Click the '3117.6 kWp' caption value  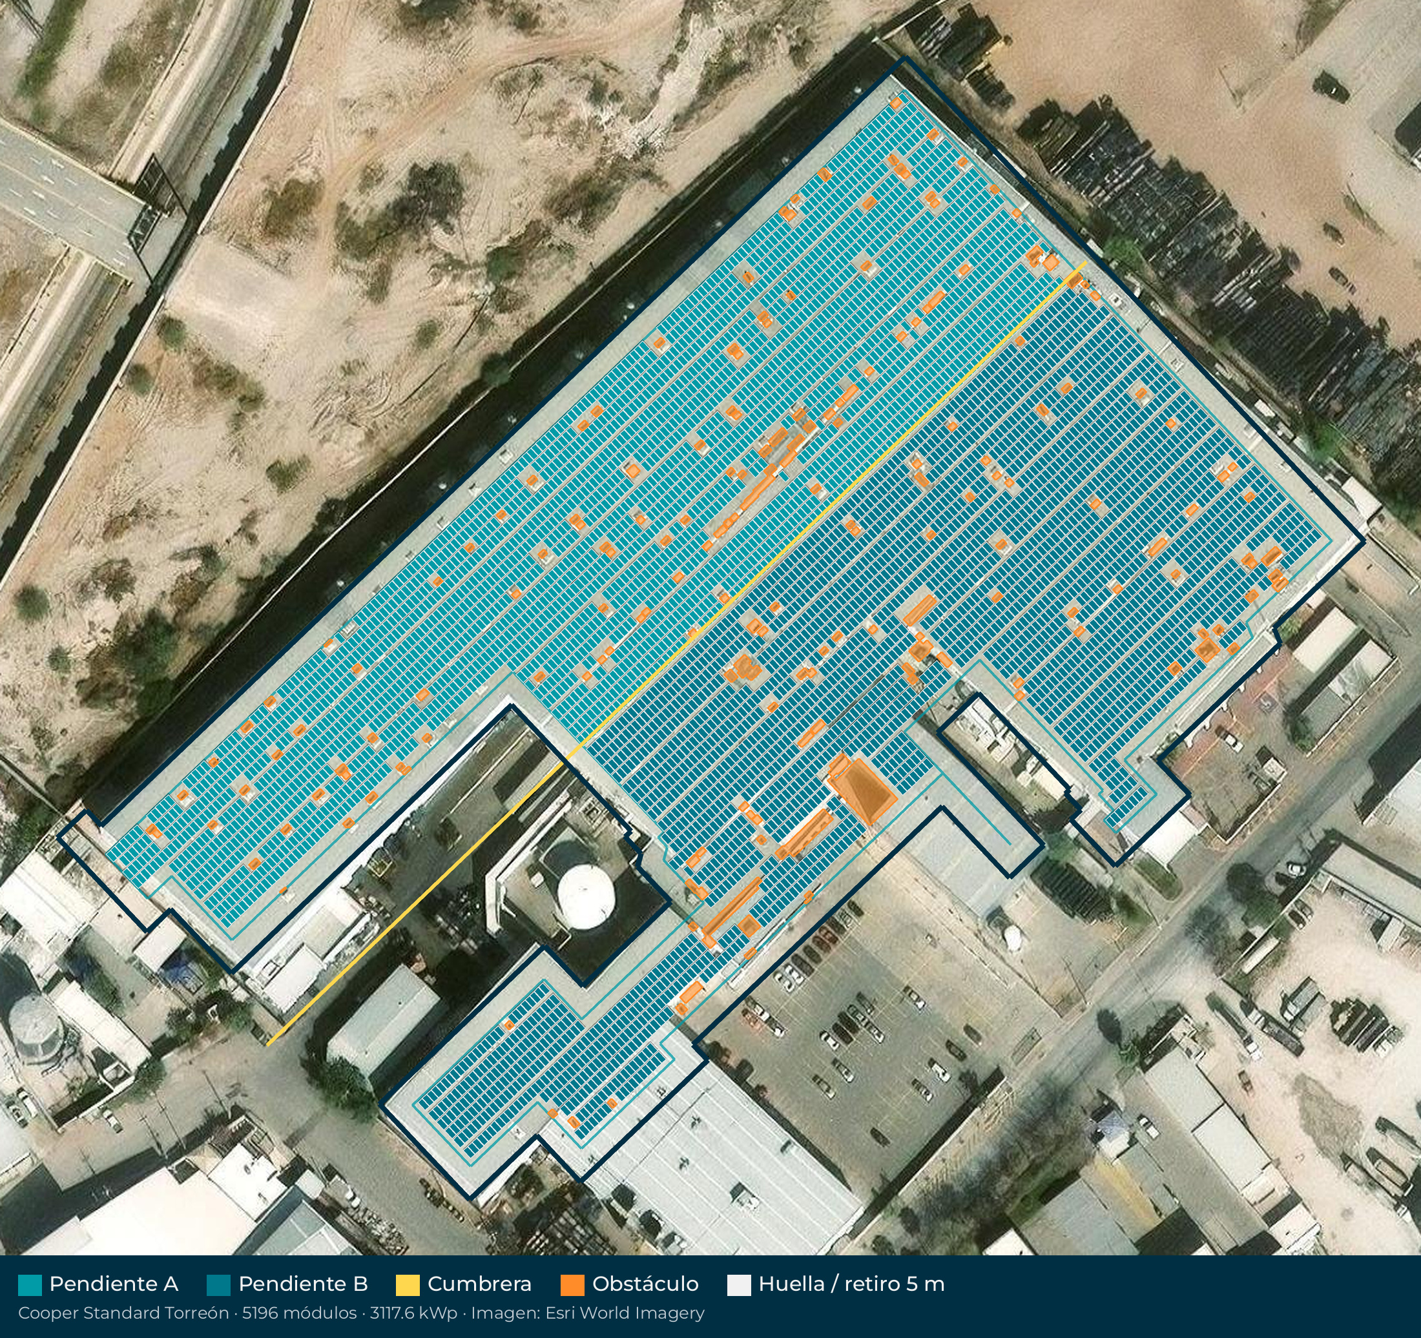pyautogui.click(x=414, y=1313)
